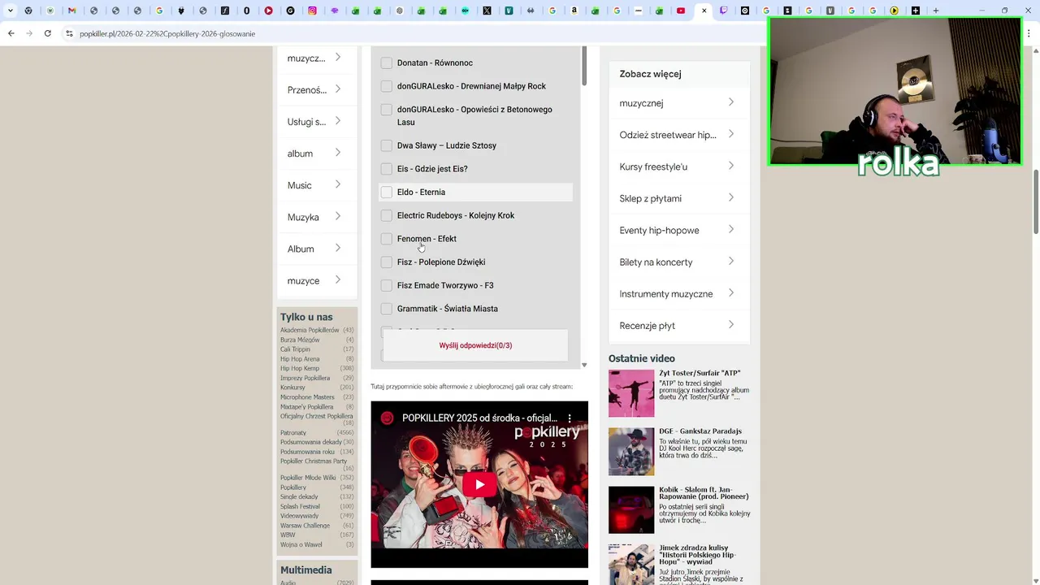Image resolution: width=1040 pixels, height=585 pixels.
Task: Open DGE - Gankstaz Paradajs thumbnail
Action: [x=631, y=452]
